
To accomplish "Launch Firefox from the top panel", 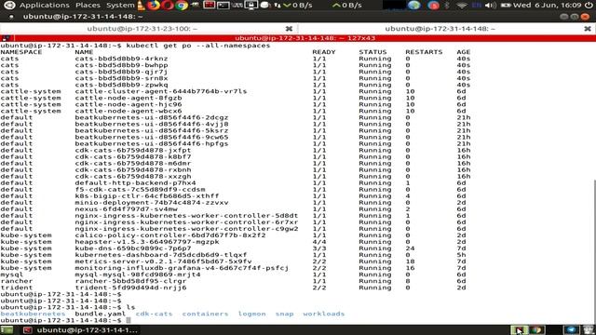I will point(154,6).
